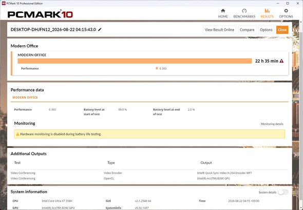Select the Results bar chart icon
Viewport: 303px width, 210px height.
tap(267, 11)
